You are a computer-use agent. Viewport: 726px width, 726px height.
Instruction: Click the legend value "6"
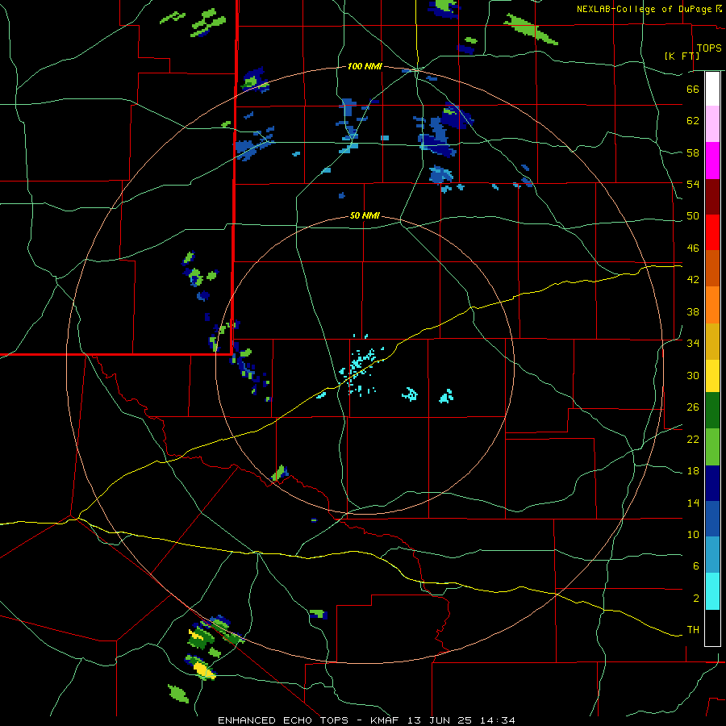pyautogui.click(x=696, y=566)
